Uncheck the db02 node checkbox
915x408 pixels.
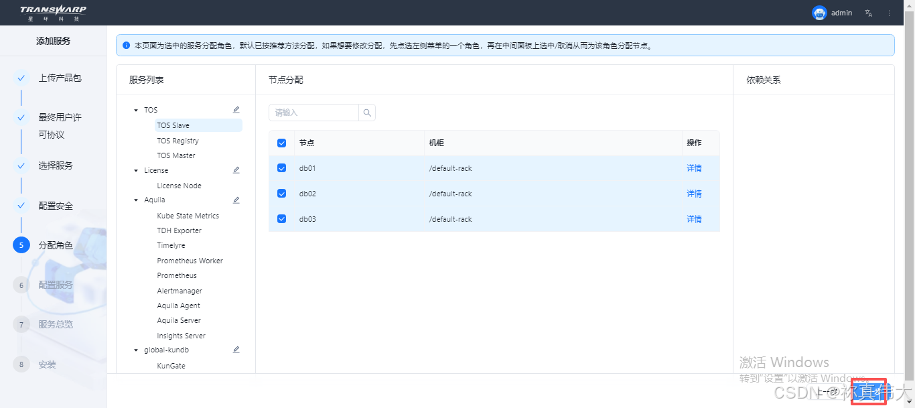pos(281,194)
